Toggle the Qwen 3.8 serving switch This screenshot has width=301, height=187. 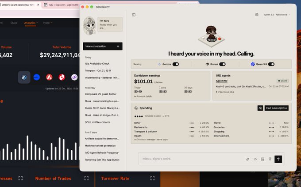point(271,64)
